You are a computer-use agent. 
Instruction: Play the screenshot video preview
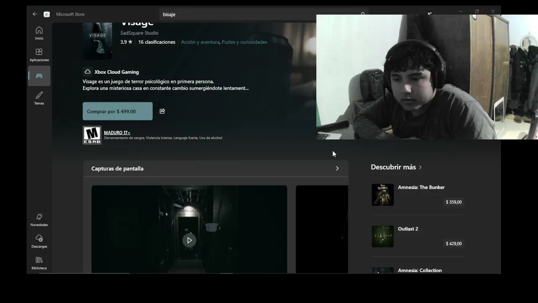coord(189,240)
